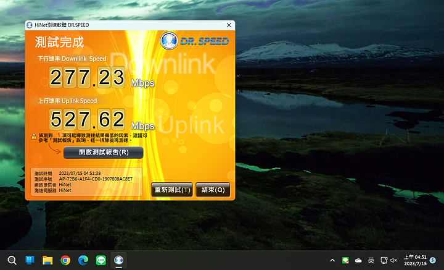Click HiNet value beside 網路提供者
444x270 pixels.
[65, 185]
